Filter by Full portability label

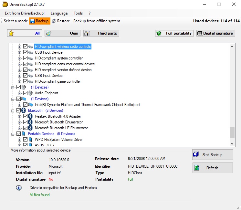(x=179, y=33)
